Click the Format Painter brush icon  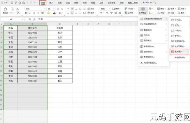(5, 9)
